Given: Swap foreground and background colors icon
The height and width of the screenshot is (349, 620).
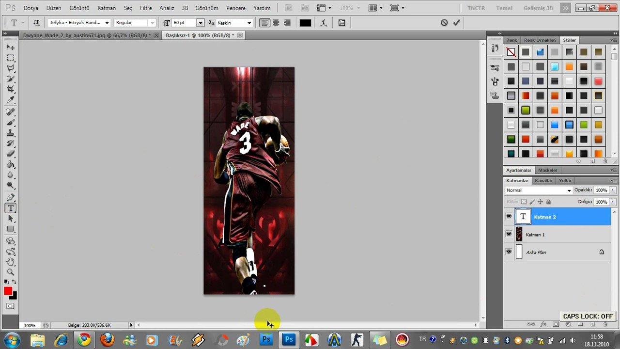Looking at the screenshot, I should tap(14, 282).
